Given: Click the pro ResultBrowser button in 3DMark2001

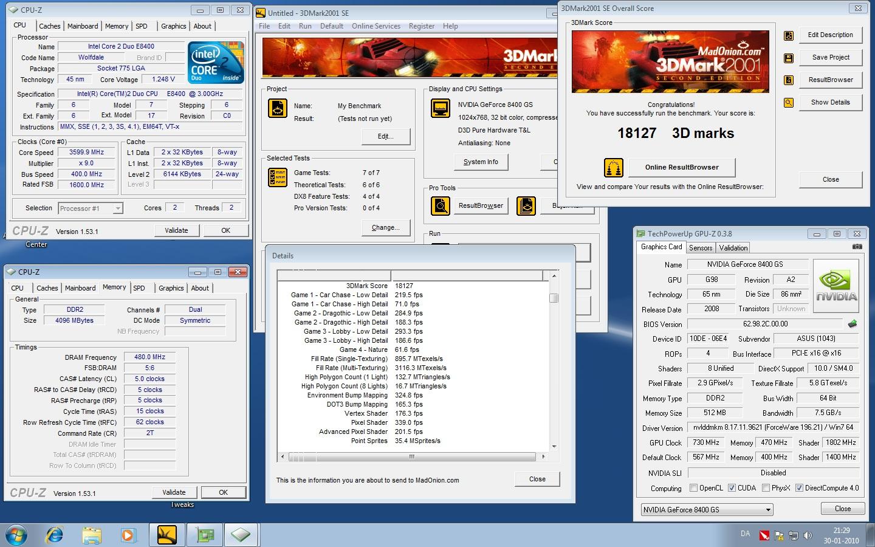Looking at the screenshot, I should tap(481, 205).
